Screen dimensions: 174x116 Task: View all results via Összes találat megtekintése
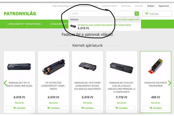point(127,19)
